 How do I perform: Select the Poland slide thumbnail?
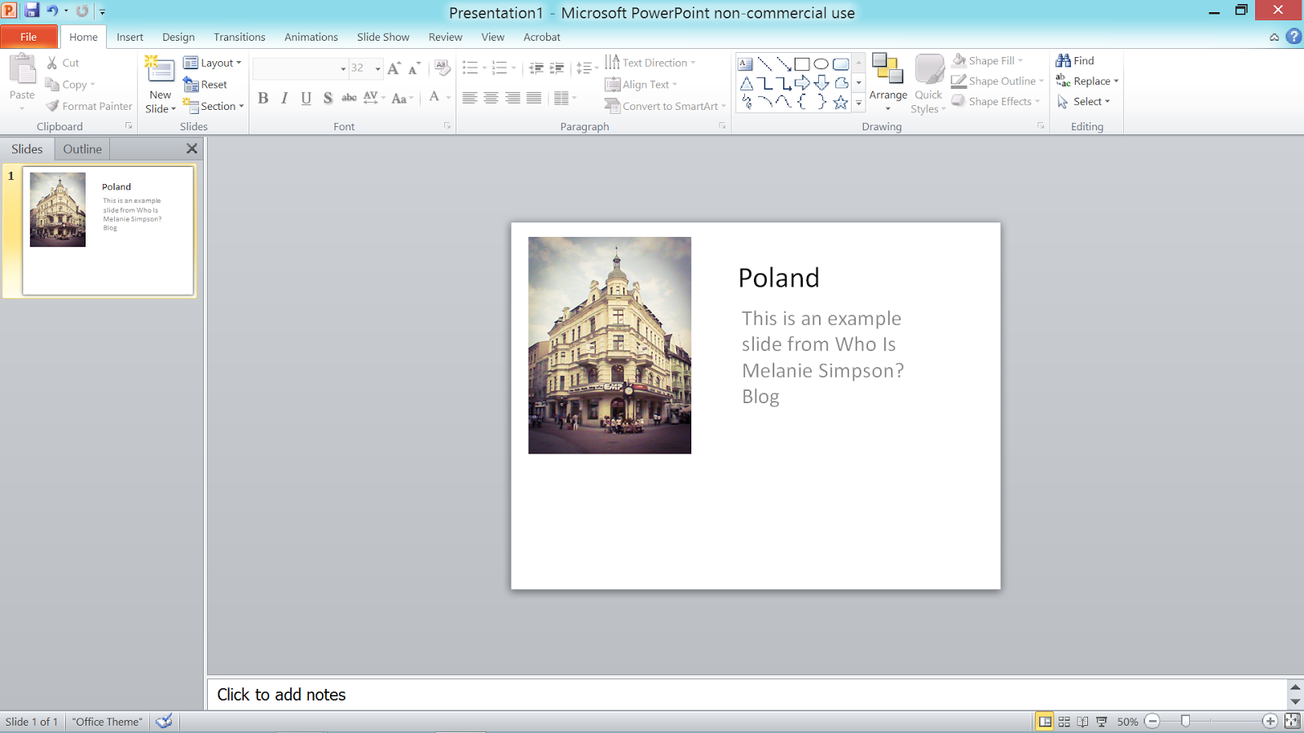coord(108,230)
